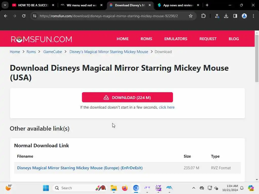Open File Explorer from the taskbar
The image size is (259, 194).
[114, 188]
